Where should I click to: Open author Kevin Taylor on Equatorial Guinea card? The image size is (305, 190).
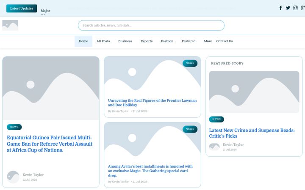(33, 175)
